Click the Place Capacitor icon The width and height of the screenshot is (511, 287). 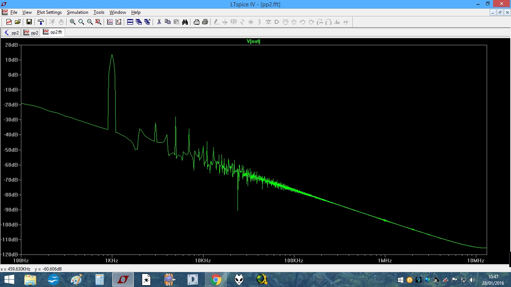click(x=251, y=22)
